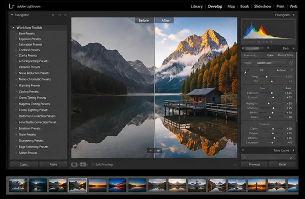Click the Before label on the preview
Viewport: 305px width, 199px height.
pyautogui.click(x=144, y=20)
